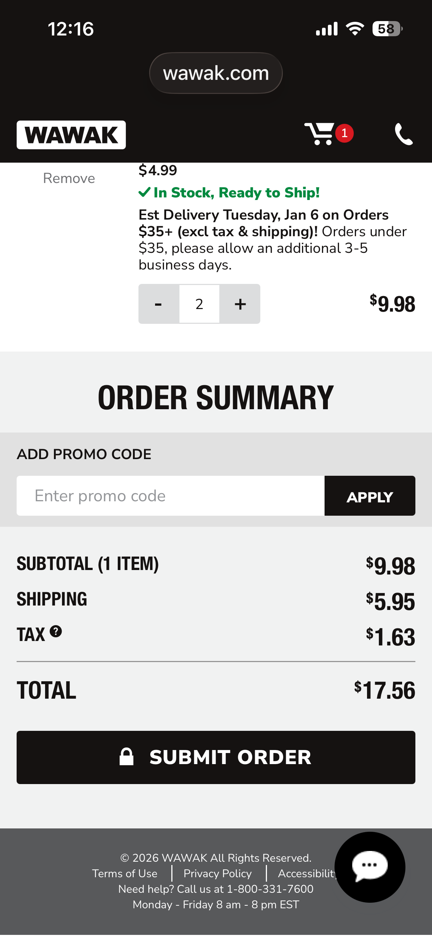
Task: Open the shopping cart icon
Action: 319,134
